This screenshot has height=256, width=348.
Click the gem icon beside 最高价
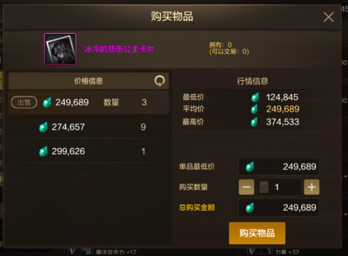click(254, 122)
